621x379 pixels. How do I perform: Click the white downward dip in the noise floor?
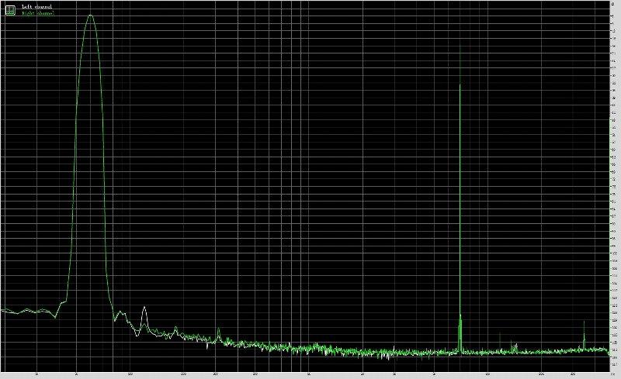tap(386, 358)
